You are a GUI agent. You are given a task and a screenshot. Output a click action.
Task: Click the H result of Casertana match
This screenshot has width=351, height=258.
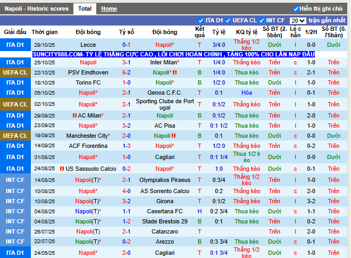click(x=199, y=211)
